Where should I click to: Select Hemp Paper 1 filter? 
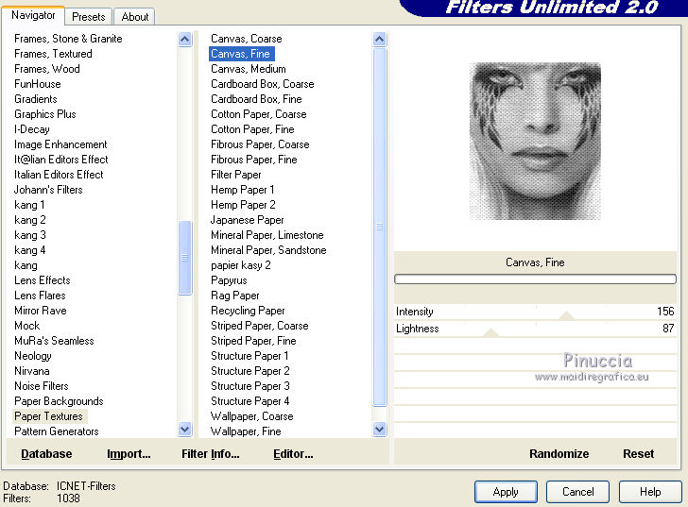point(243,190)
